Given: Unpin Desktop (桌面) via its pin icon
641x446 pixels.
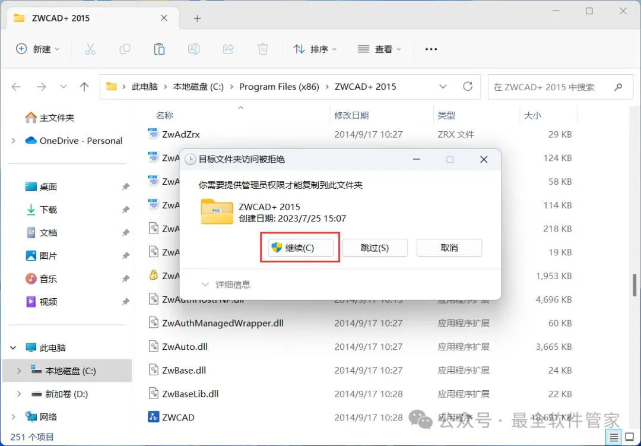Looking at the screenshot, I should [x=125, y=186].
